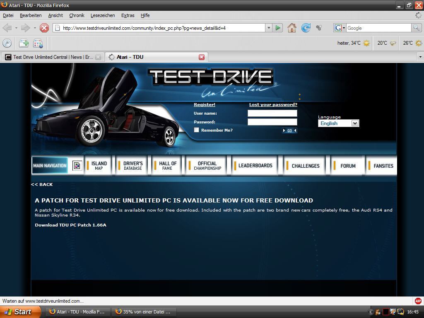Expand hidden tray icons arrow
Screen dimensions: 424x318
coord(371,312)
